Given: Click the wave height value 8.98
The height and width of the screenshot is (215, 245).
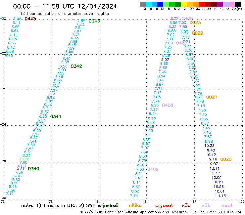Looking at the screenshot, I should coord(209,141).
